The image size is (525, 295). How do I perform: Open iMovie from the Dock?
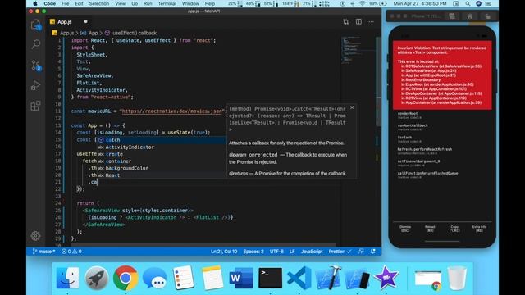coord(386,278)
